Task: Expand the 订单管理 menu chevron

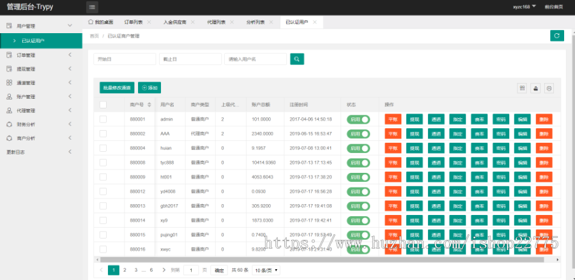Action: click(x=70, y=55)
